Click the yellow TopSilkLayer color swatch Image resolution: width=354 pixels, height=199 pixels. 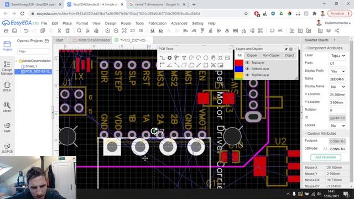pos(239,75)
